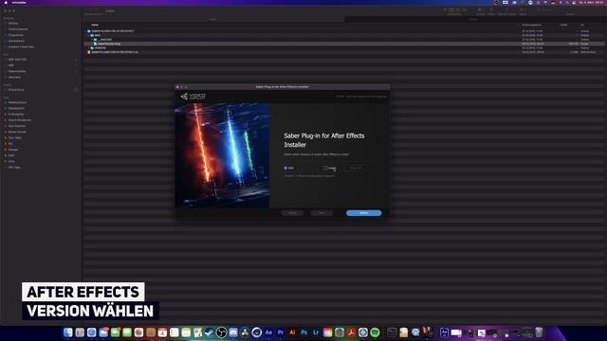Click the Back button in the Saber installer

pos(322,213)
